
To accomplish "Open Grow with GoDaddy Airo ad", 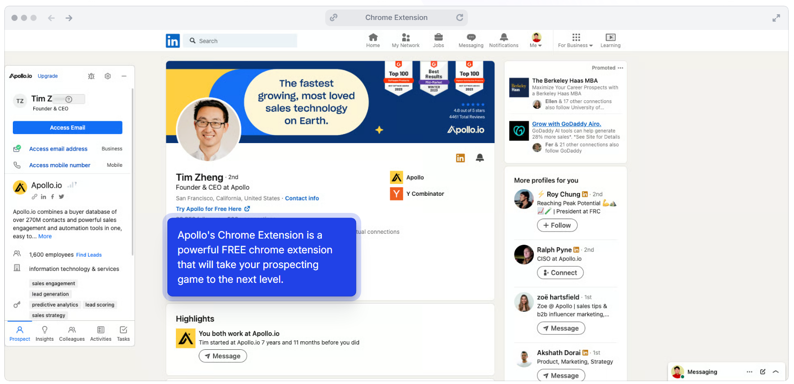I will point(566,124).
